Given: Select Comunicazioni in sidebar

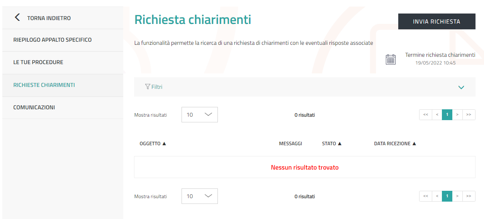Looking at the screenshot, I should pyautogui.click(x=34, y=107).
